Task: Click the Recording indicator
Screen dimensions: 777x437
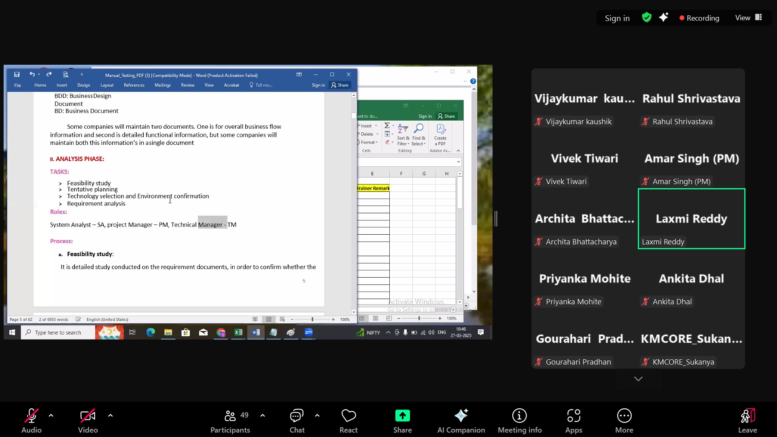Action: (x=699, y=18)
